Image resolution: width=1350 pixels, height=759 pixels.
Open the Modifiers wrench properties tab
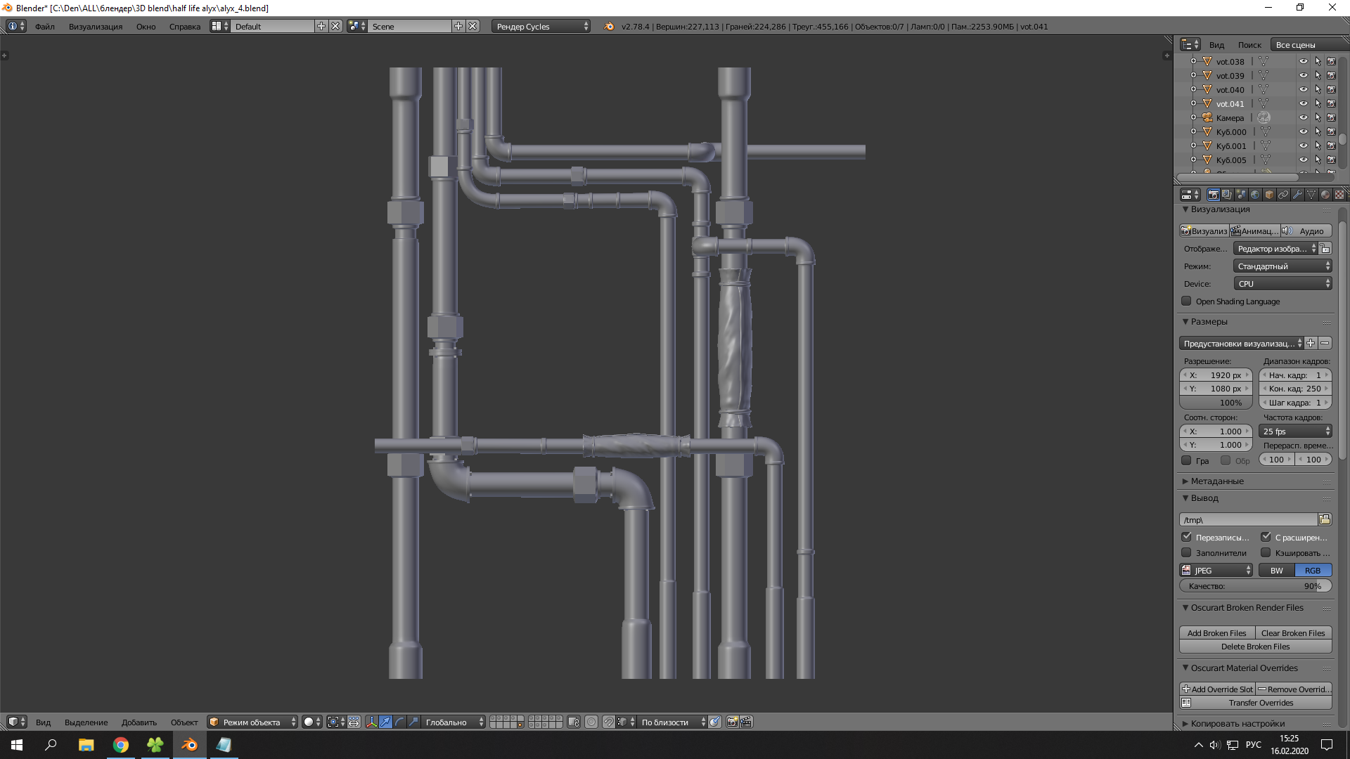[1297, 195]
